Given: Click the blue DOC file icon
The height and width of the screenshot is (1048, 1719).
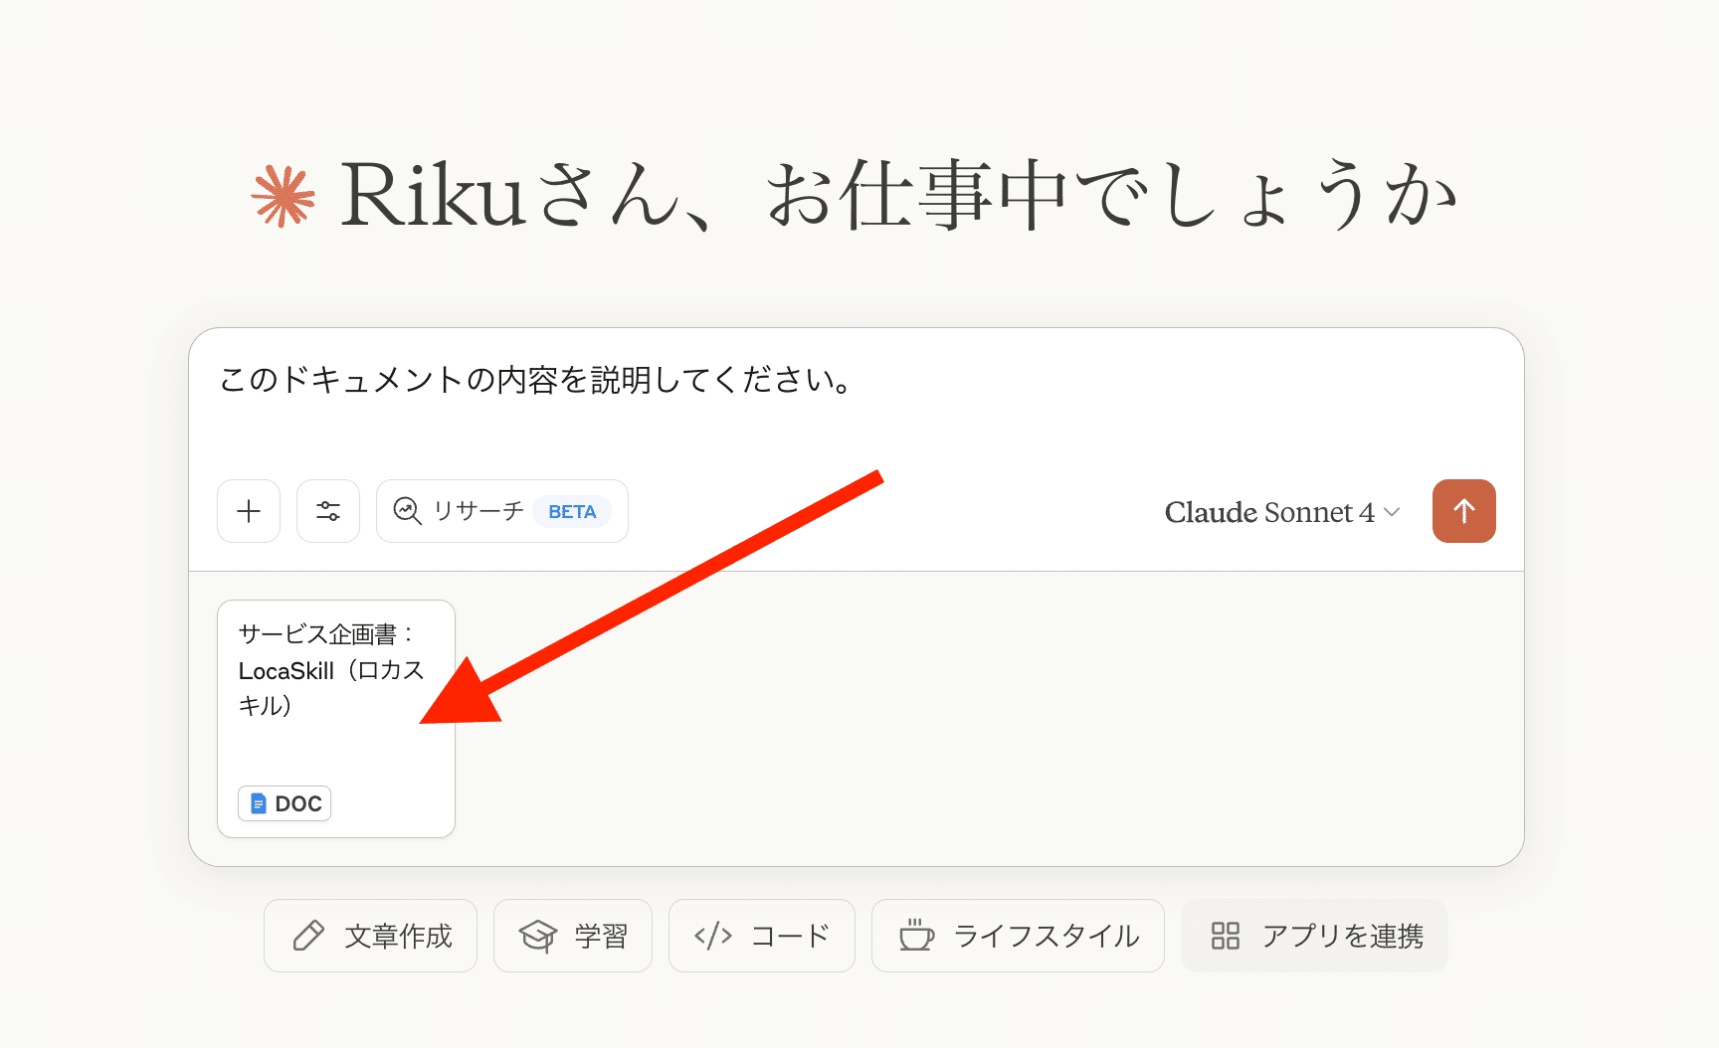Looking at the screenshot, I should tap(259, 803).
